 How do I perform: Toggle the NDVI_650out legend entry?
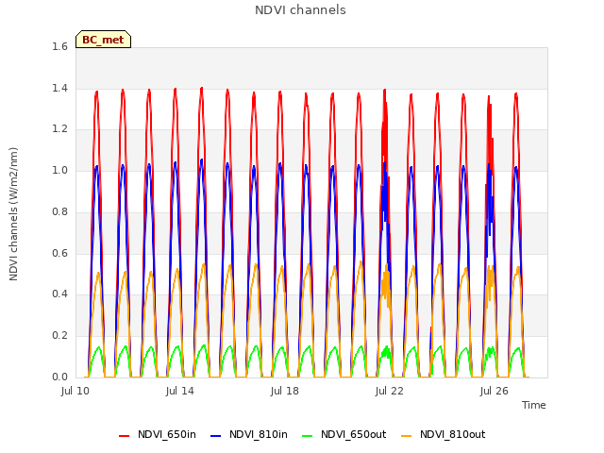point(344,435)
